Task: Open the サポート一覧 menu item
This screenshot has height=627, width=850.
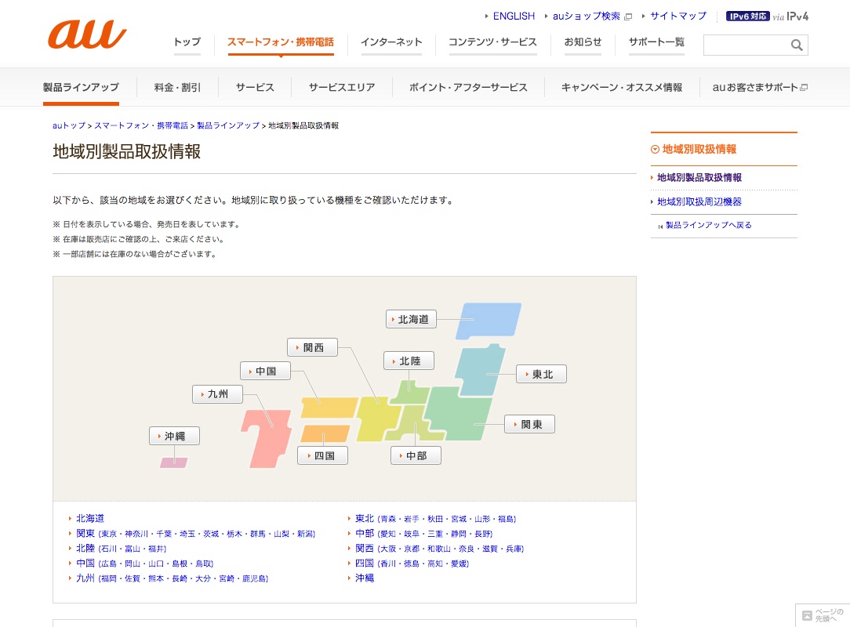Action: pyautogui.click(x=656, y=42)
